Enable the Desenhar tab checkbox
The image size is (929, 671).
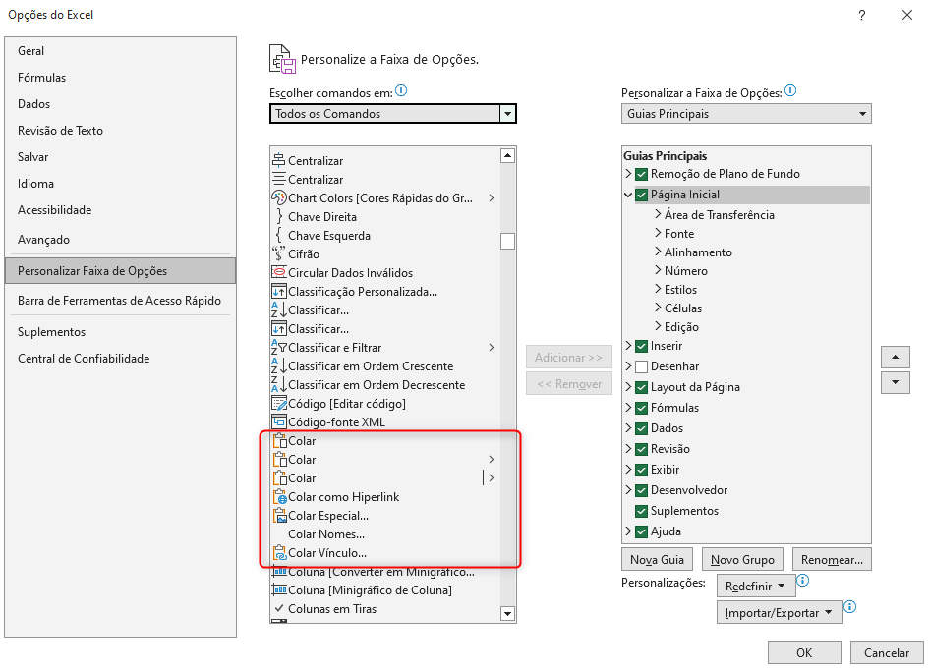point(641,366)
